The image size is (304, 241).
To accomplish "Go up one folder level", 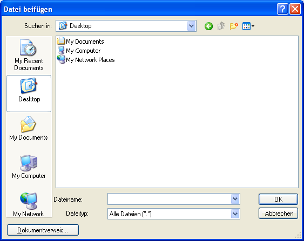I will [x=221, y=26].
